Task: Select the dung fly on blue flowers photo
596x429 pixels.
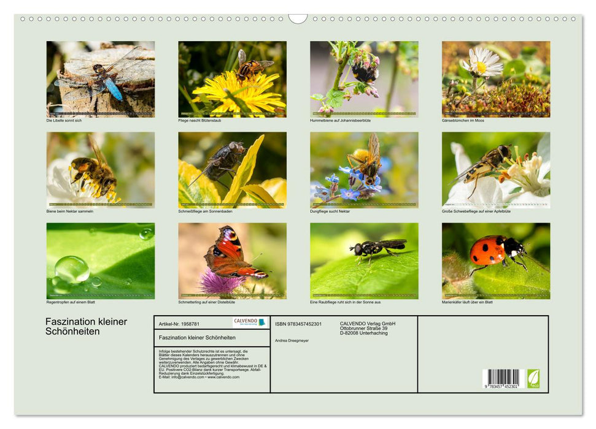Action: [364, 170]
